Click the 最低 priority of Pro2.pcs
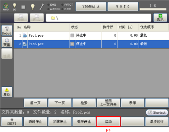169x132 pixels. (143, 44)
